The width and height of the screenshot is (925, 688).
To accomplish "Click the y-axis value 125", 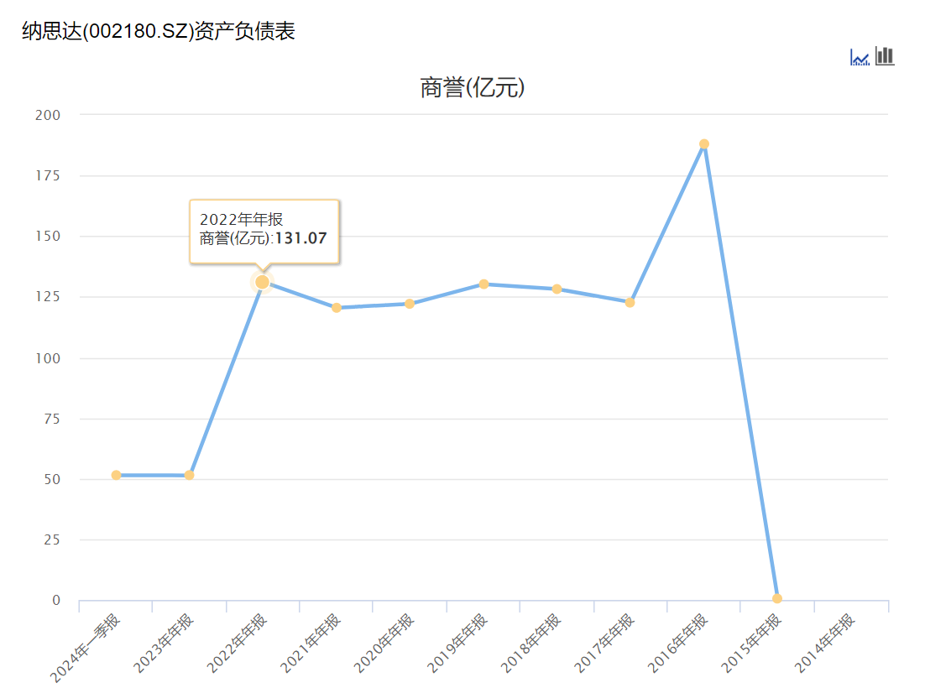I will click(x=48, y=296).
